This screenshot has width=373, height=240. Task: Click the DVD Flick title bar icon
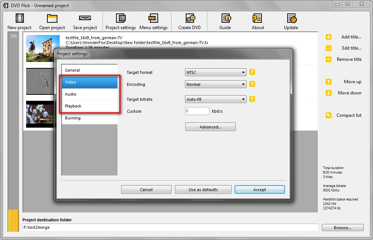[x=6, y=5]
